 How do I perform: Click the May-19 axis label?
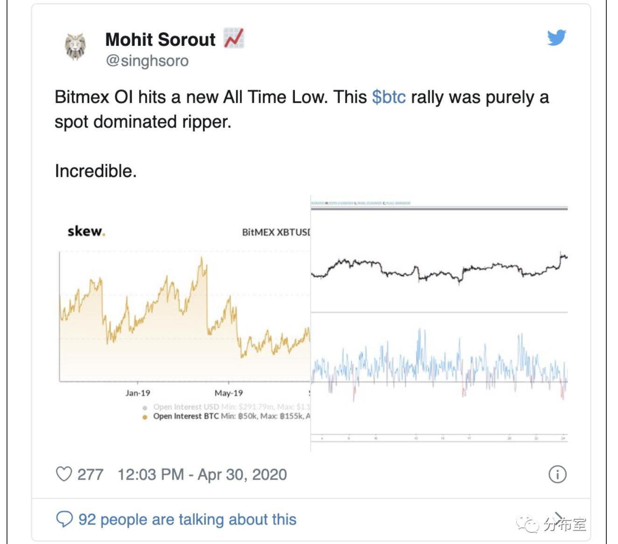pos(229,393)
